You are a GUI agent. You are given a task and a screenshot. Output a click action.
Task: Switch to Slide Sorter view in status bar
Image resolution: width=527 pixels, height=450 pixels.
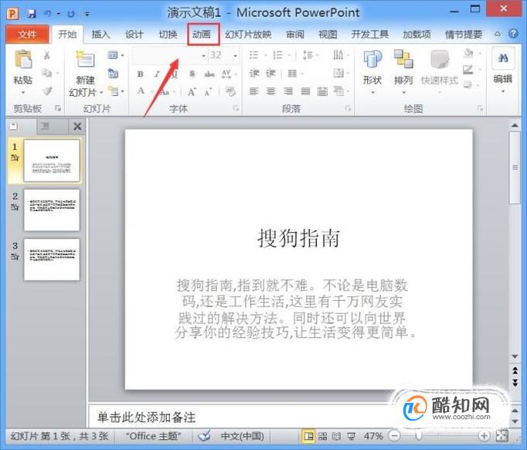[x=322, y=436]
